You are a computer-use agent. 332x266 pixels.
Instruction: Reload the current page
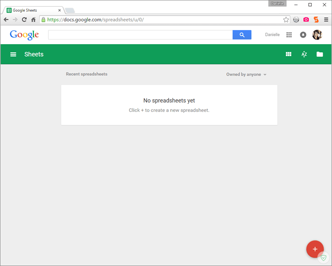click(x=24, y=20)
